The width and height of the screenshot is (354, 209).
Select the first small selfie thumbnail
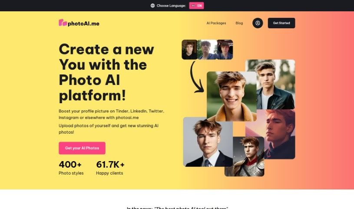[189, 50]
